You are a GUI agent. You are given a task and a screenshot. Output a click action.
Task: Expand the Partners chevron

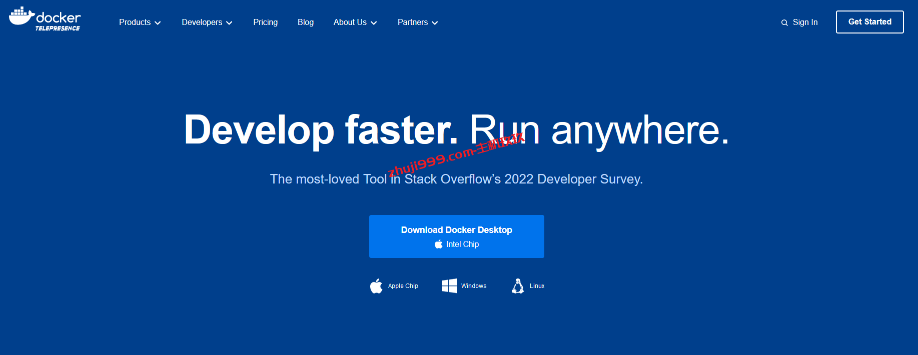tap(435, 23)
